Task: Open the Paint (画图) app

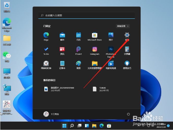Action: click(x=78, y=65)
